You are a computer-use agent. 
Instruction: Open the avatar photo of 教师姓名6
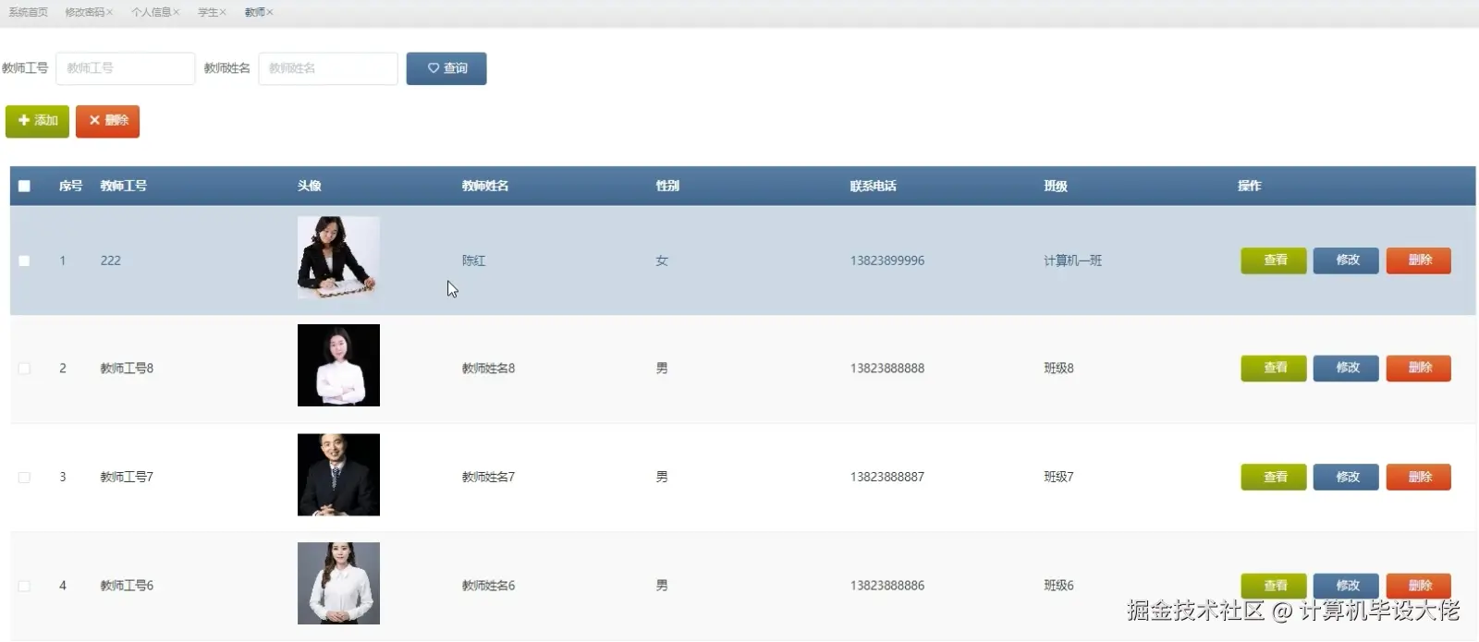point(338,583)
